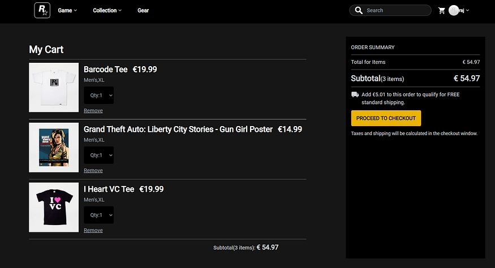Click into the Search field

tap(396, 10)
